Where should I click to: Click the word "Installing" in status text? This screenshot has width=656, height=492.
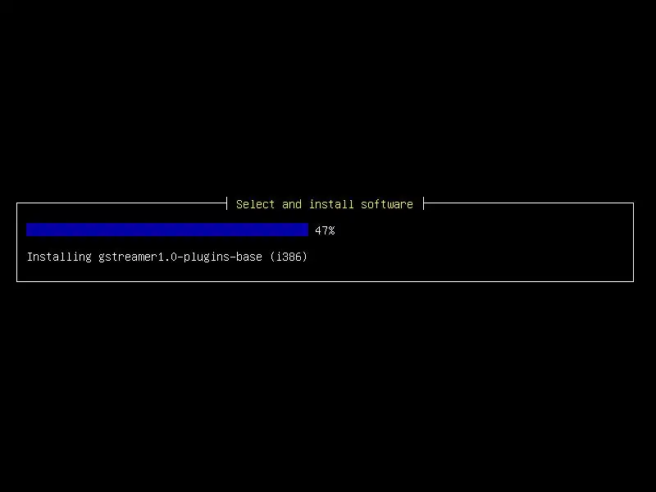(x=59, y=257)
